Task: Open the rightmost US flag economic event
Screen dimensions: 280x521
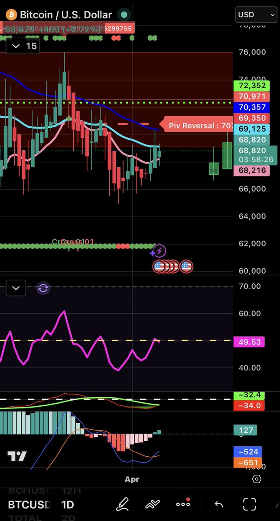Action: (186, 266)
